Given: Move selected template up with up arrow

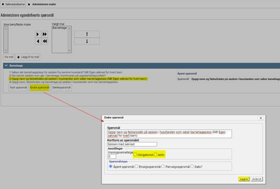Looking at the screenshot, I should pyautogui.click(x=87, y=34).
